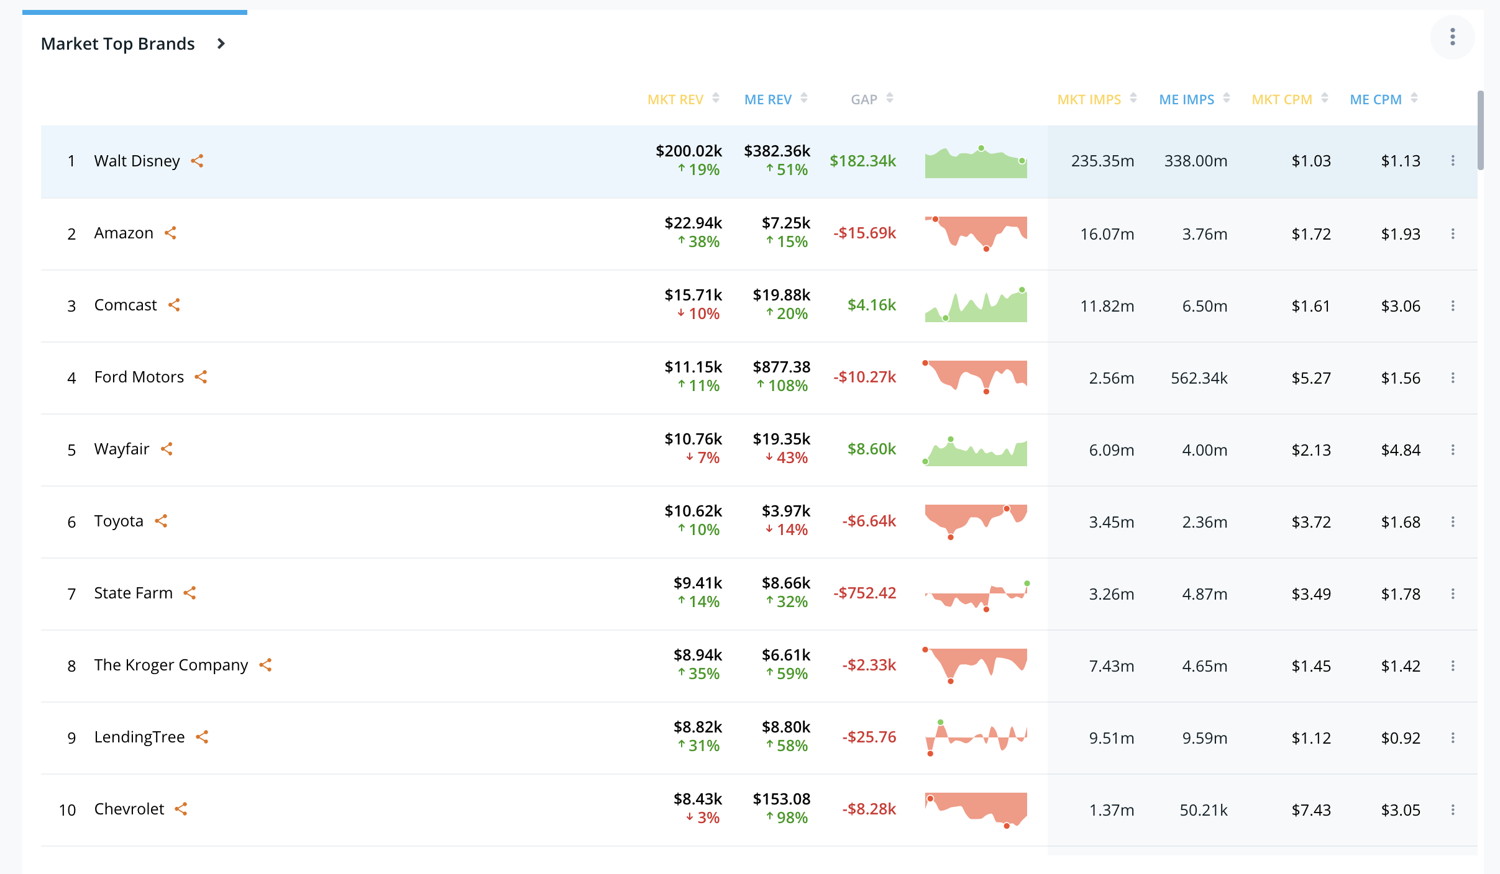The width and height of the screenshot is (1500, 874).
Task: Open row menu for Chevrolet
Action: [1453, 809]
